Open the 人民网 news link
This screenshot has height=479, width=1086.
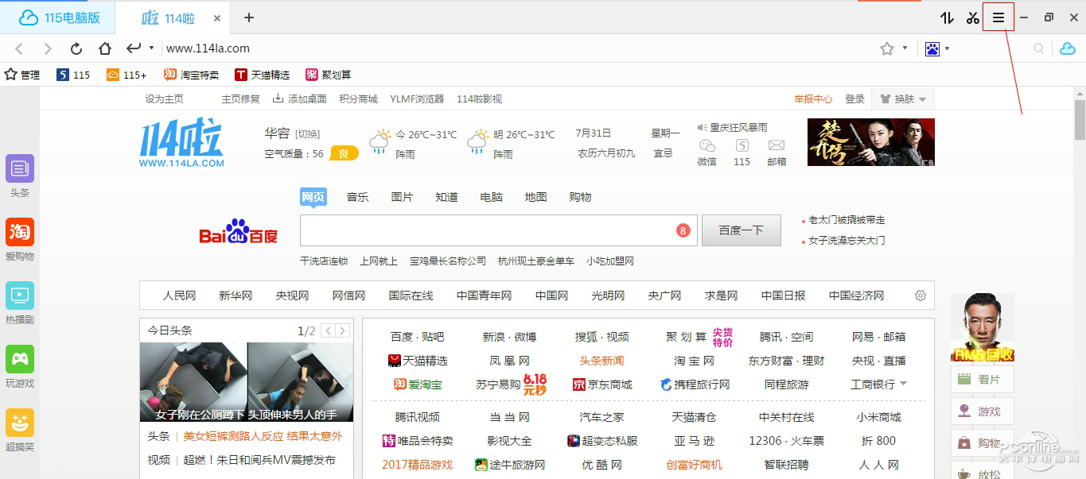[x=179, y=296]
